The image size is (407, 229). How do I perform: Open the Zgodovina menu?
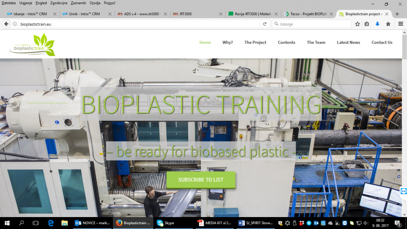pyautogui.click(x=59, y=3)
